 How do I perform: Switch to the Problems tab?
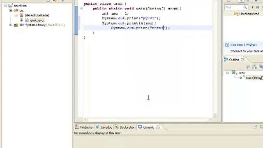(x=84, y=127)
